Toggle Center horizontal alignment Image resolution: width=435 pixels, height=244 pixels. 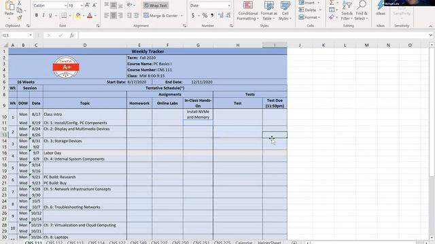point(114,16)
